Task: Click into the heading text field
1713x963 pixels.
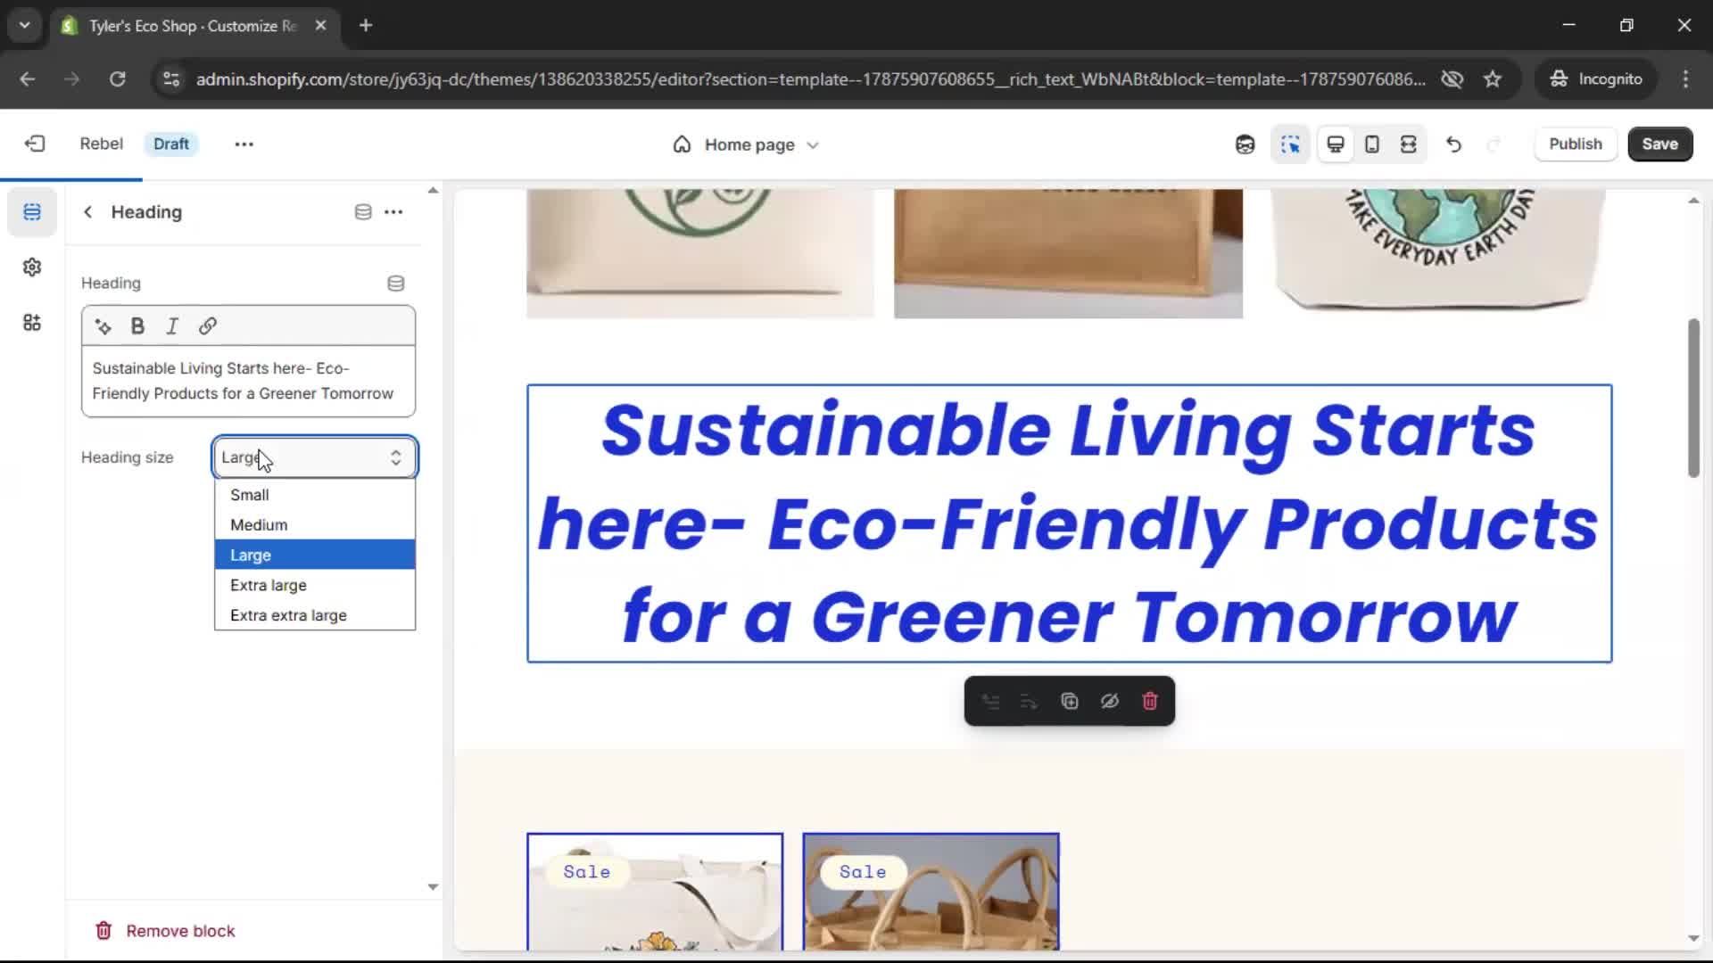Action: click(x=248, y=382)
